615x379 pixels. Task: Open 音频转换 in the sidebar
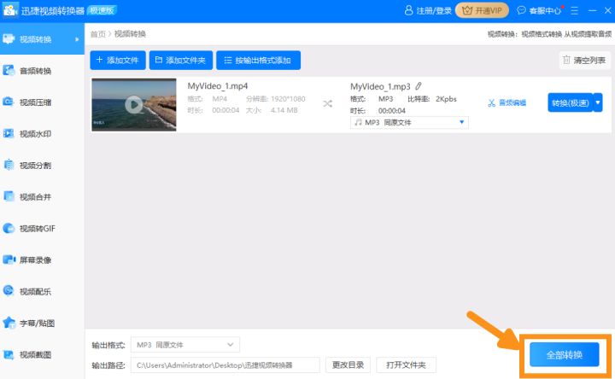click(35, 71)
